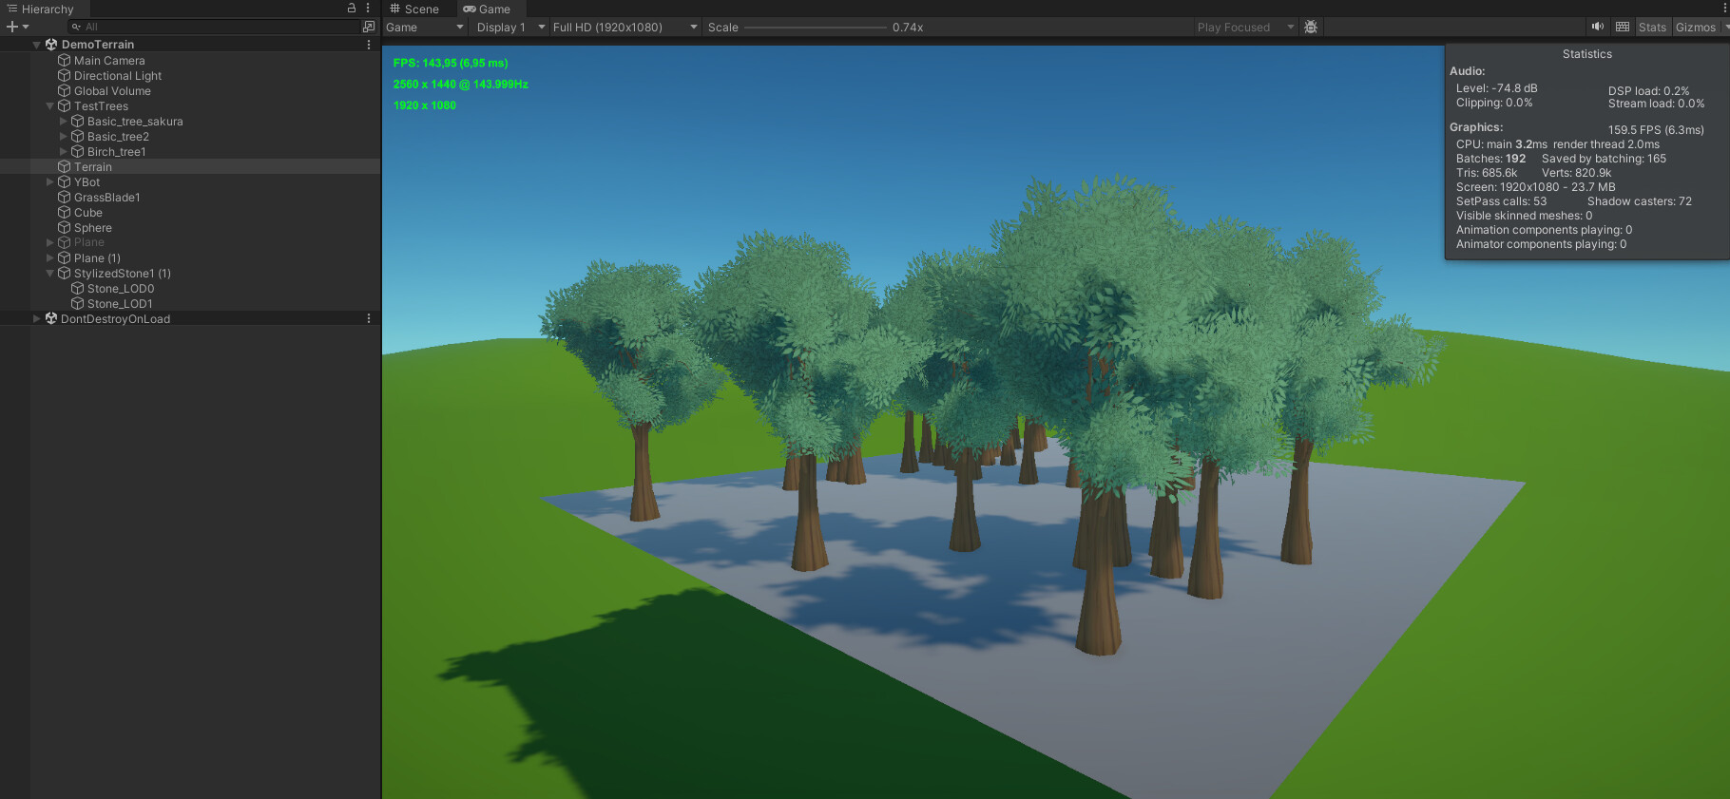Click the object icon next to Birch_tree1
This screenshot has height=799, width=1730.
tap(78, 151)
